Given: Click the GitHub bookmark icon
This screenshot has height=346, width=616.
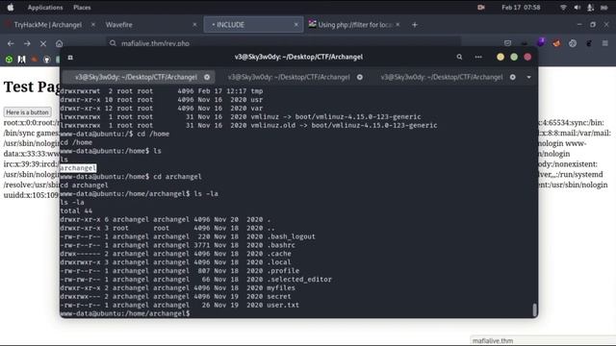Looking at the screenshot, I should click(x=47, y=60).
